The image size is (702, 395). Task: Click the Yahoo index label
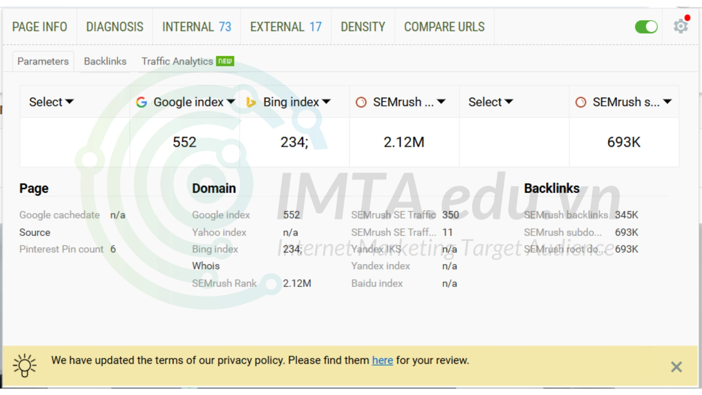(219, 232)
